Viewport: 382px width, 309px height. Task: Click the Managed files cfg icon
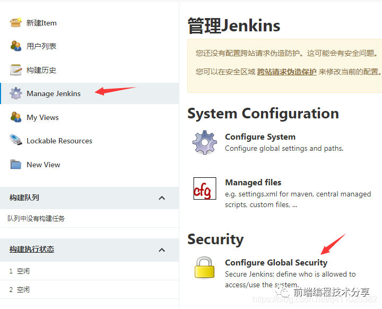pyautogui.click(x=205, y=188)
